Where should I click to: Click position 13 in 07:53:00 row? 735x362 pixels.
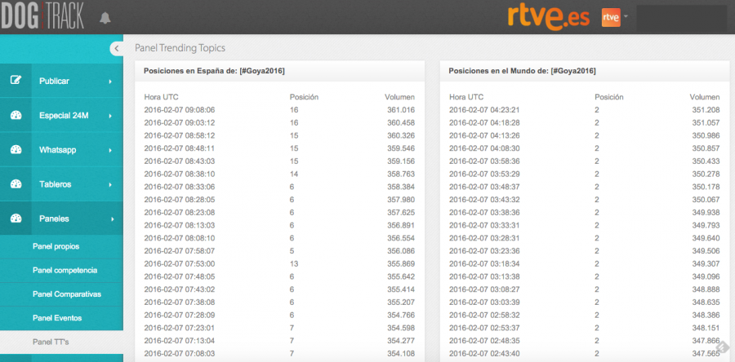pyautogui.click(x=294, y=264)
